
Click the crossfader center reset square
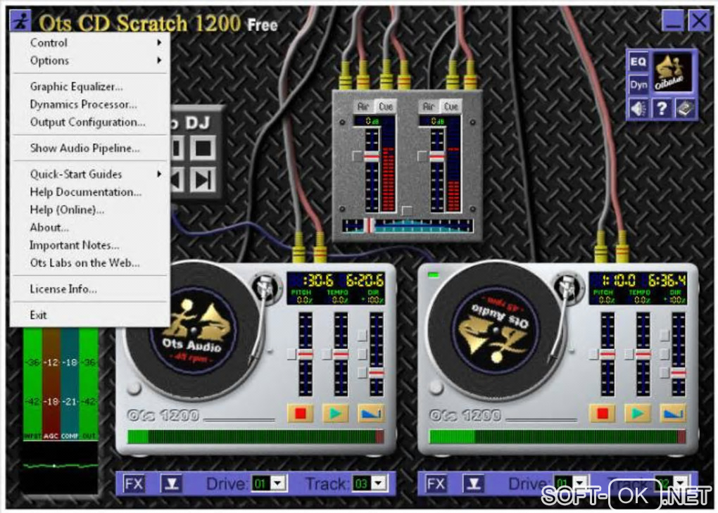click(x=406, y=210)
